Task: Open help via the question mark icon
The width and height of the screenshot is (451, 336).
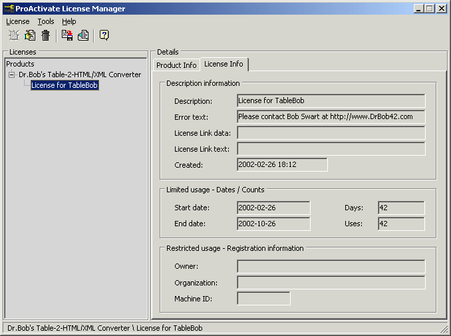Action: click(104, 35)
